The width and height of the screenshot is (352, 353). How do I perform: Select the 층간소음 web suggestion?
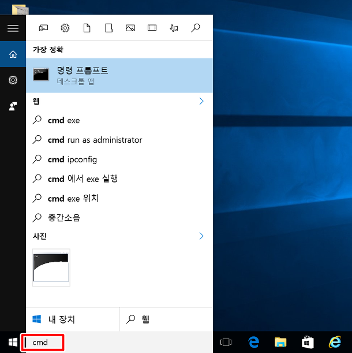119,218
